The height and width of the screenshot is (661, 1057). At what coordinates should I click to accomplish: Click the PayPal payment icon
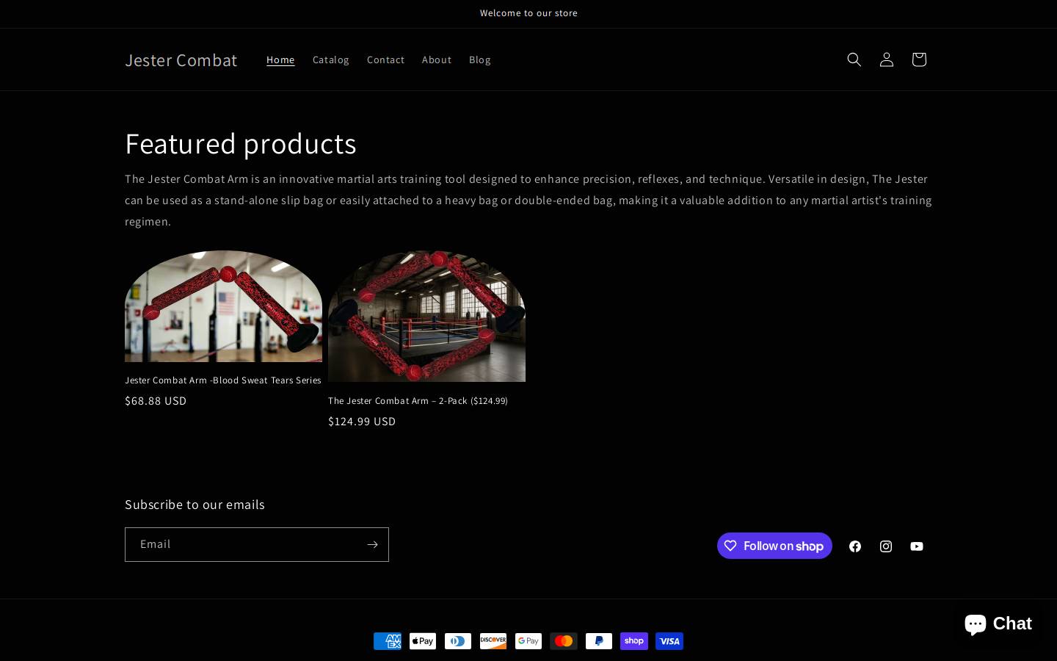(599, 641)
